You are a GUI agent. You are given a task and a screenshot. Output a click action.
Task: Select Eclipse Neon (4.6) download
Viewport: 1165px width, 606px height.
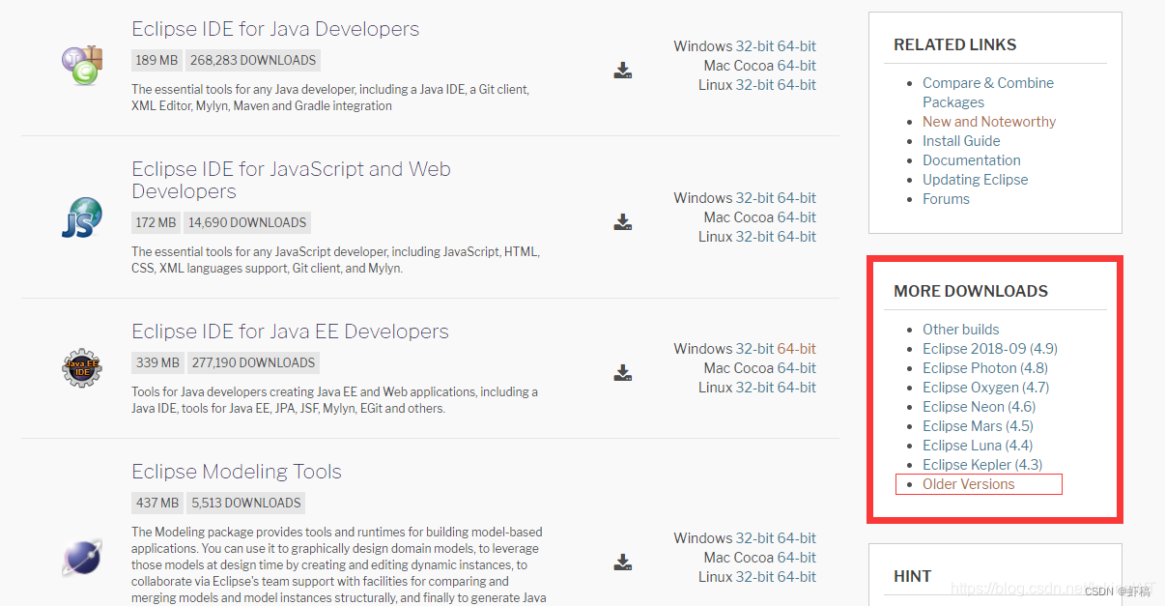980,407
